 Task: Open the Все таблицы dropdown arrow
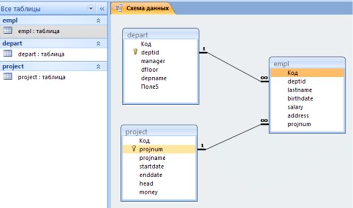91,8
